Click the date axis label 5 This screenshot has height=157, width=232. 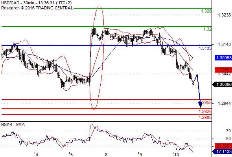click(x=72, y=155)
